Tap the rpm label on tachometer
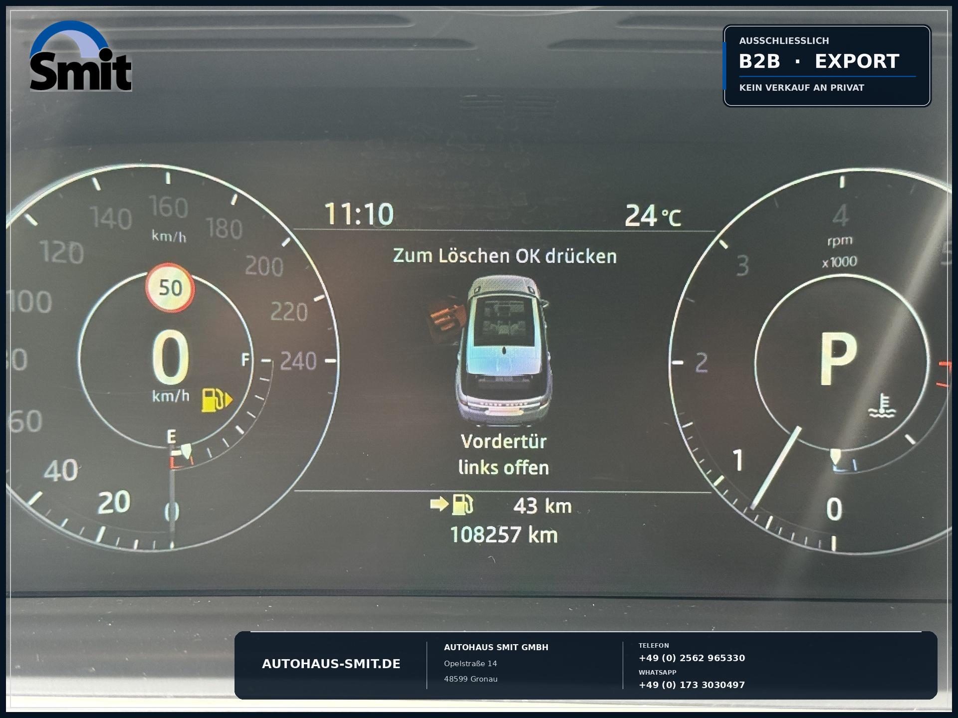The height and width of the screenshot is (718, 958). (840, 241)
